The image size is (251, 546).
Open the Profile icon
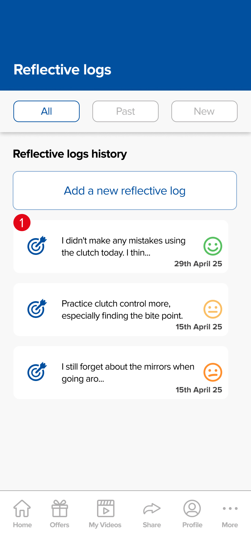click(x=192, y=508)
